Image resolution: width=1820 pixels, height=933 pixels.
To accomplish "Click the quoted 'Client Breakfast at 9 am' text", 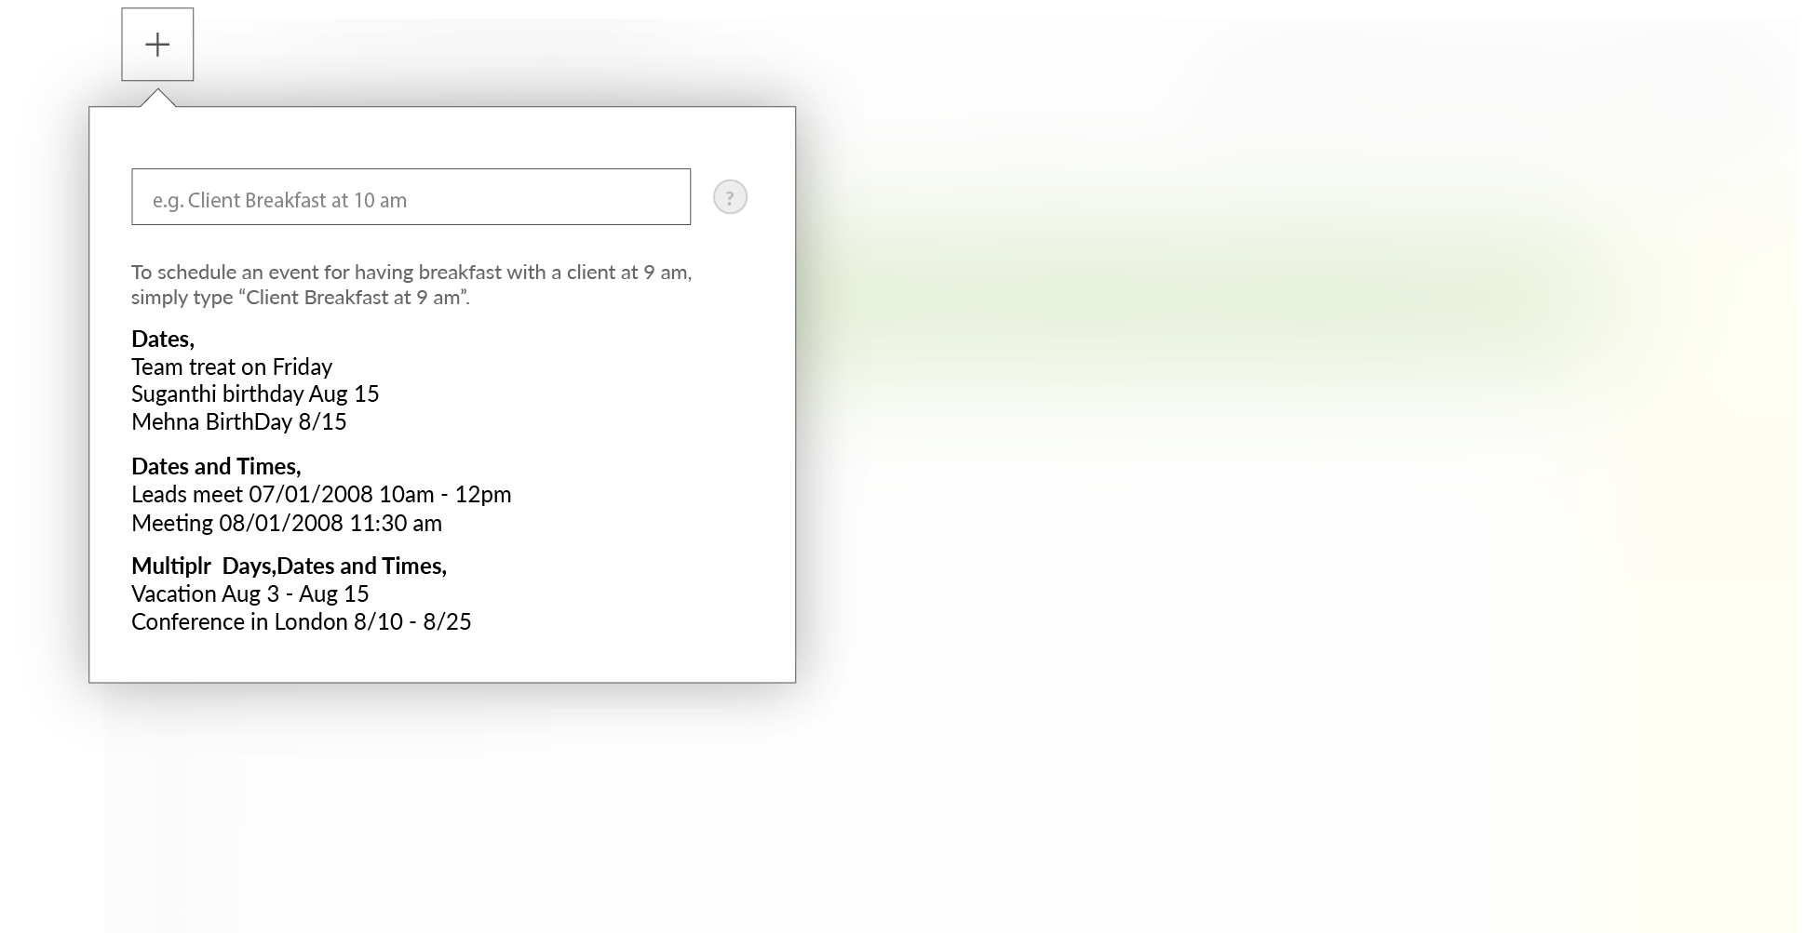I will pos(354,298).
